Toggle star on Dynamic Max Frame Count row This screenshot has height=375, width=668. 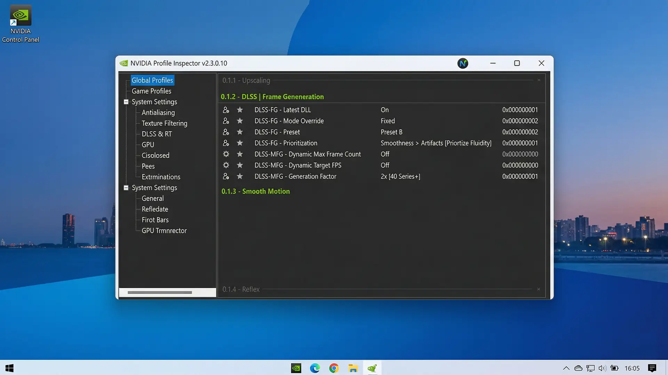point(240,154)
